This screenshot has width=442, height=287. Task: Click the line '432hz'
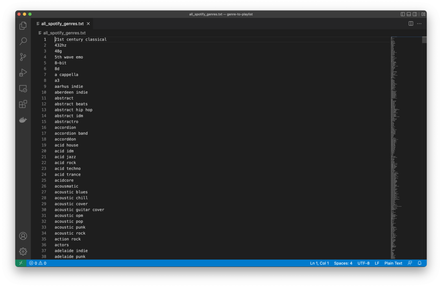coord(61,45)
